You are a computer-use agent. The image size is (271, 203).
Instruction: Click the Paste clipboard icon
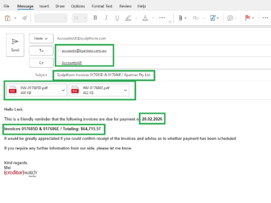click(x=7, y=18)
